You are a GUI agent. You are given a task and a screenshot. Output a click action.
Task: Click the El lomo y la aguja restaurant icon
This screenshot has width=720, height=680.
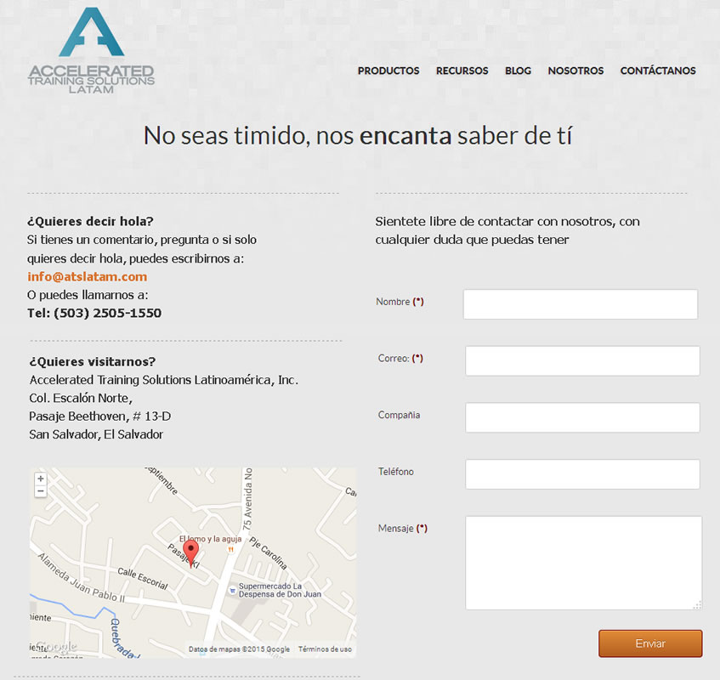[x=229, y=550]
